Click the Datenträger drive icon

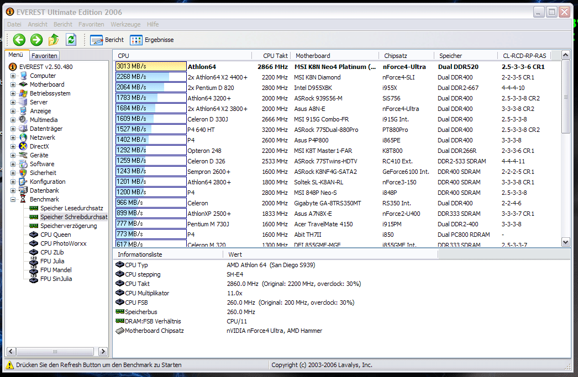(23, 129)
